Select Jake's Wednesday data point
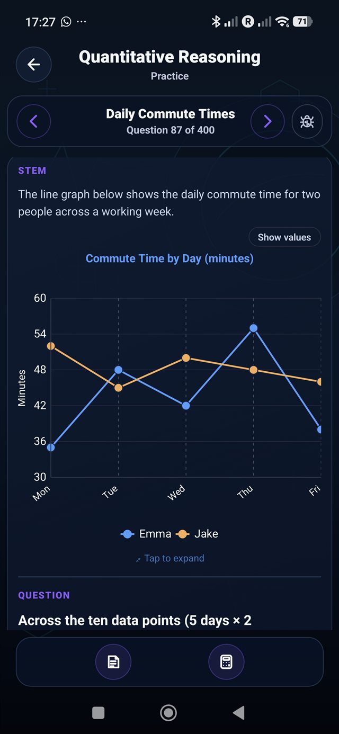 coord(186,358)
